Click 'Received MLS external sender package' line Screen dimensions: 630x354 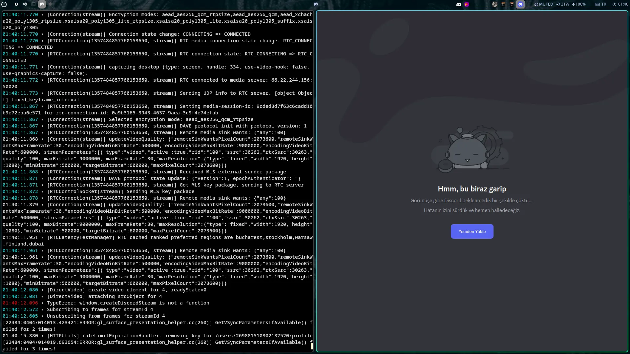click(144, 172)
